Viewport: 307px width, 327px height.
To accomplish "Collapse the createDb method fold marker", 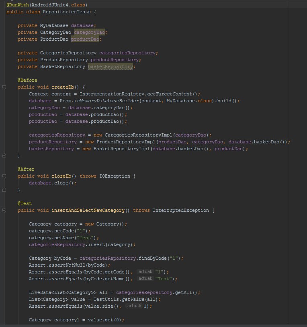I will [x=4, y=87].
